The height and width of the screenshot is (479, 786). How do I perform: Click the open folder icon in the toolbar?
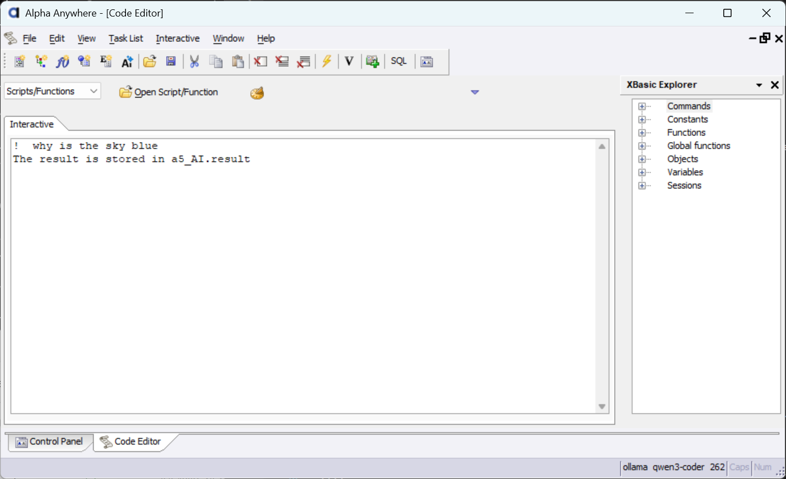(150, 62)
